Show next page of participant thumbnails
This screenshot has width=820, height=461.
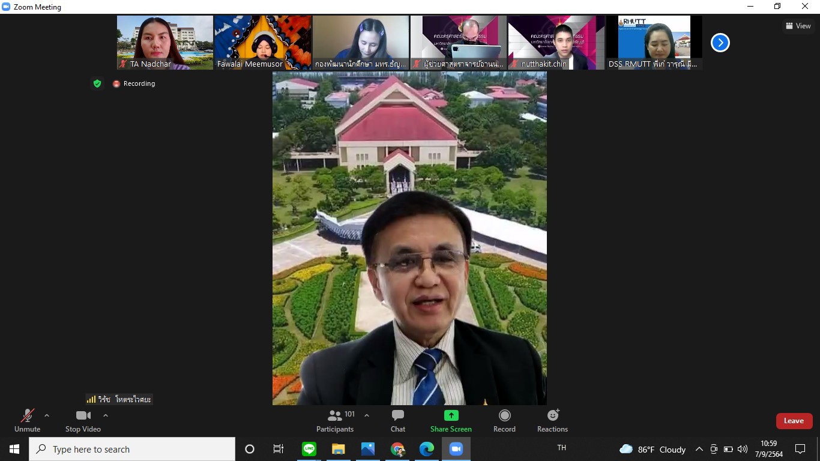click(x=720, y=43)
